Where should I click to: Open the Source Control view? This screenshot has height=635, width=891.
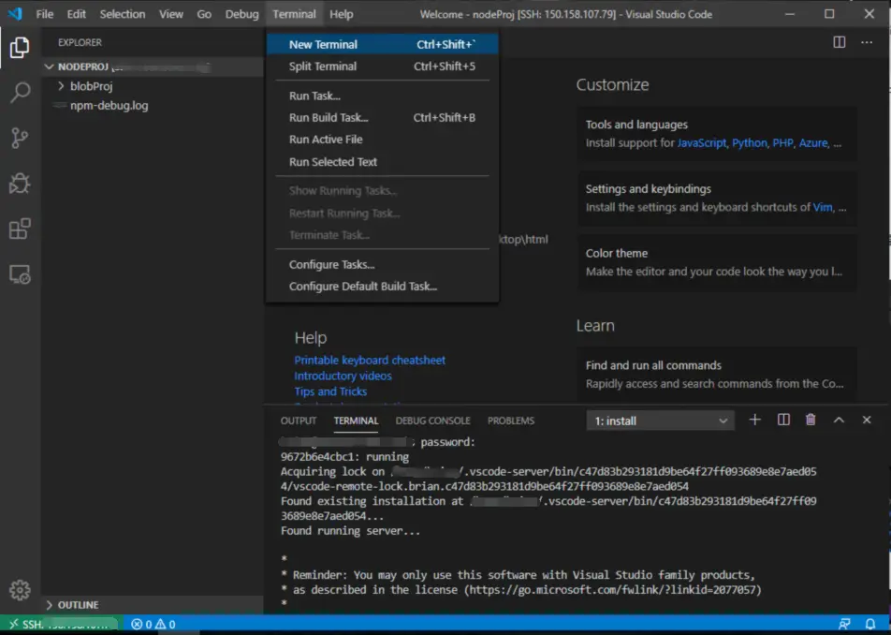[20, 138]
